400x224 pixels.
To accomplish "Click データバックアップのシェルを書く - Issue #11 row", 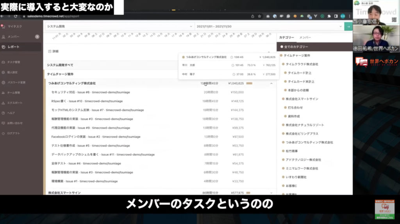I will [x=160, y=155].
